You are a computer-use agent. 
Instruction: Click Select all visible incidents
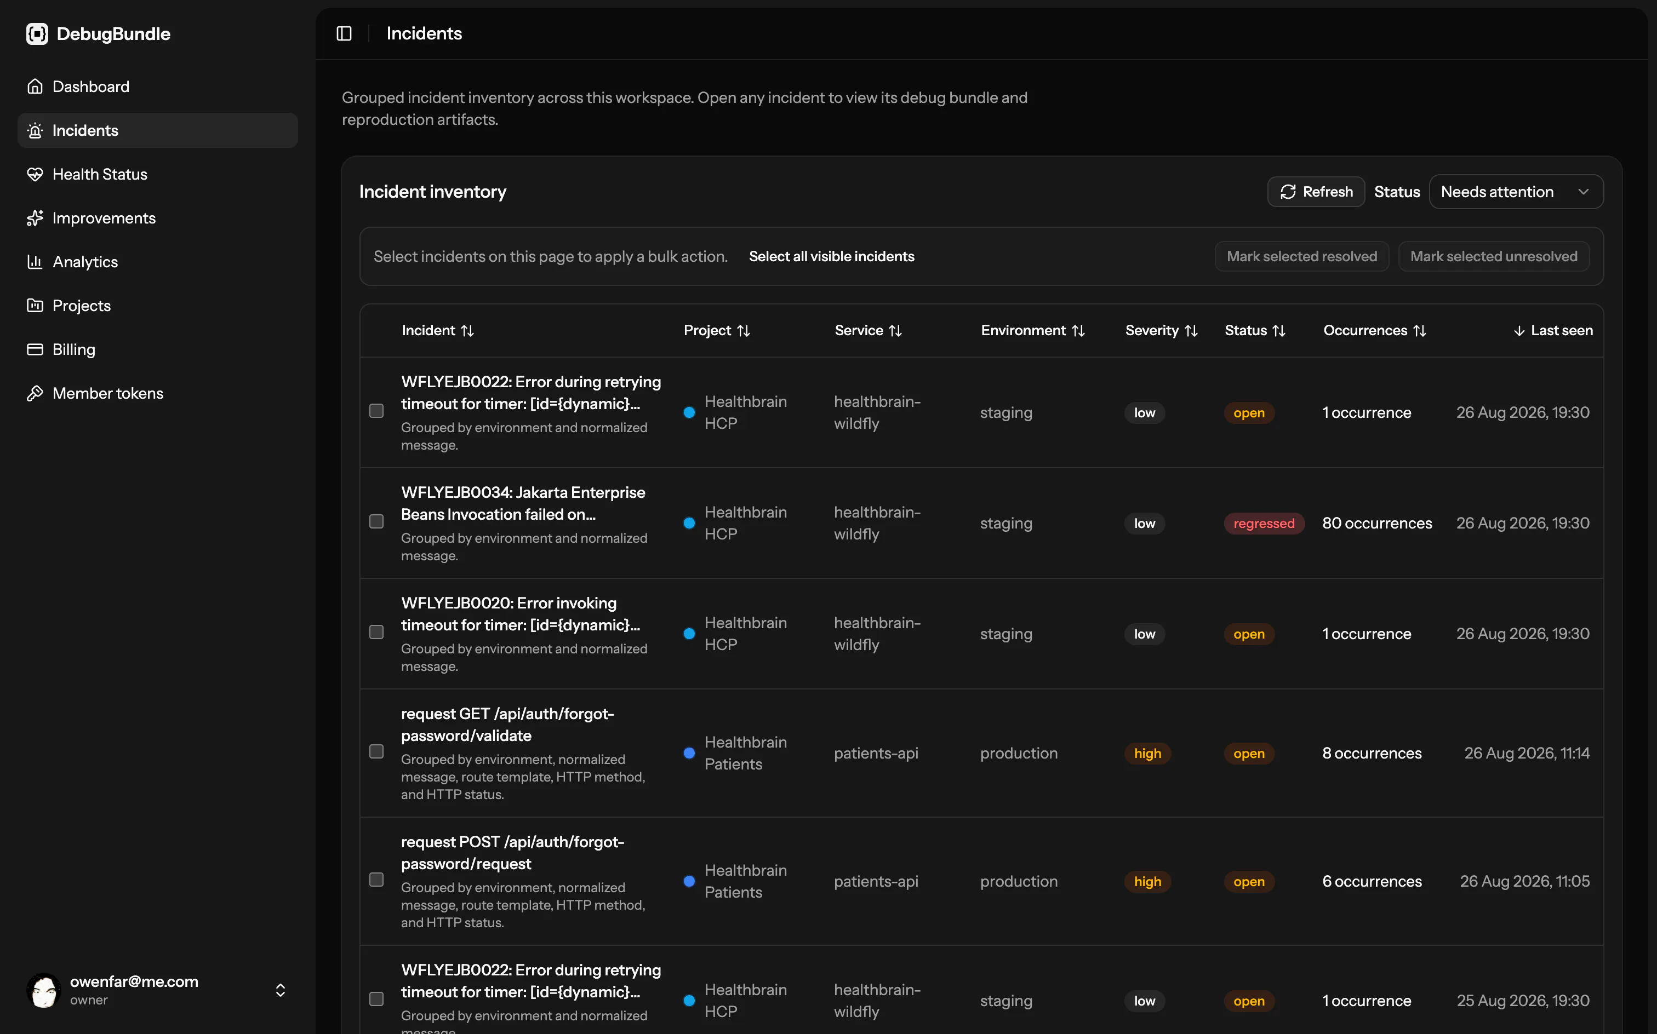pyautogui.click(x=831, y=256)
